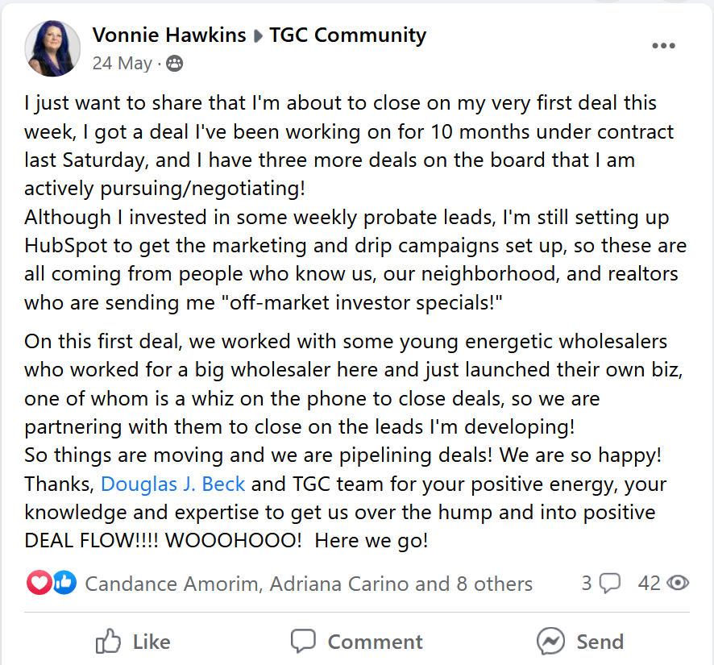
Task: Click the speech bubble comment count icon
Action: click(x=610, y=584)
